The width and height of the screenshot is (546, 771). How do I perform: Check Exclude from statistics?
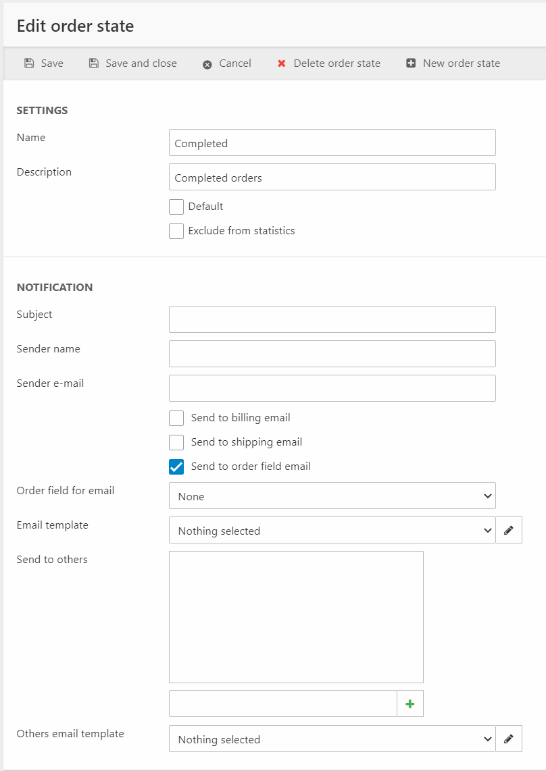pos(176,231)
